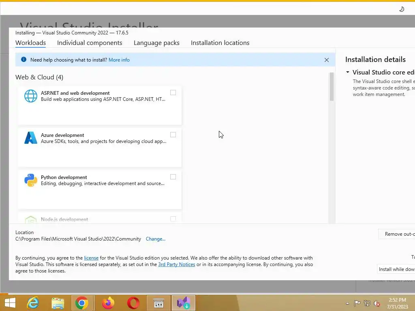Switch to the Individual components tab

pos(90,43)
